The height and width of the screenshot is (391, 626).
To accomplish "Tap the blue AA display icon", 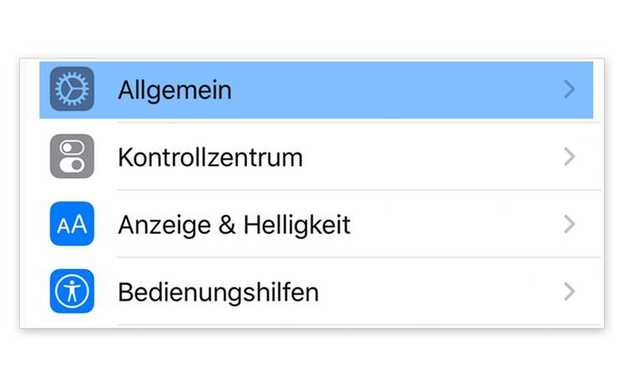I will tap(72, 224).
